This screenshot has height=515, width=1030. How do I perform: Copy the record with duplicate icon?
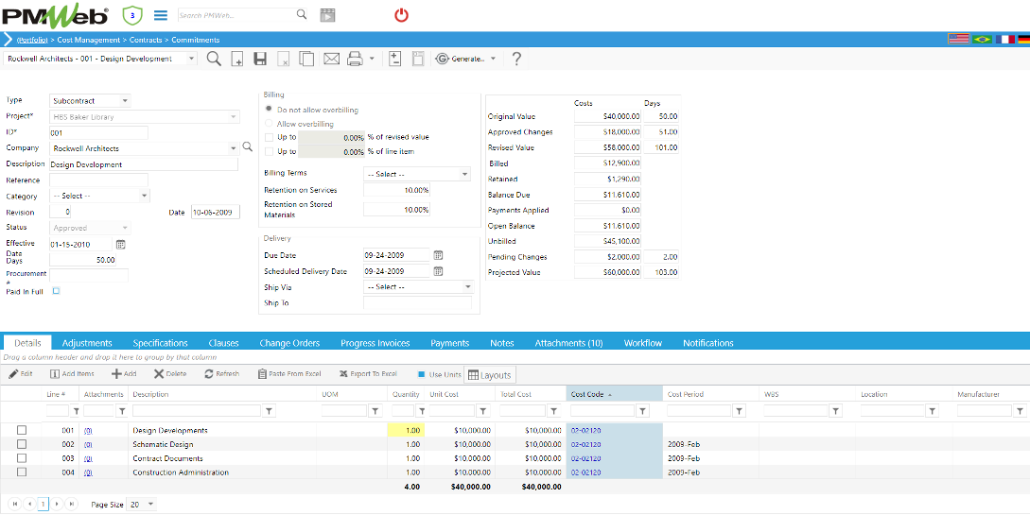pos(306,59)
